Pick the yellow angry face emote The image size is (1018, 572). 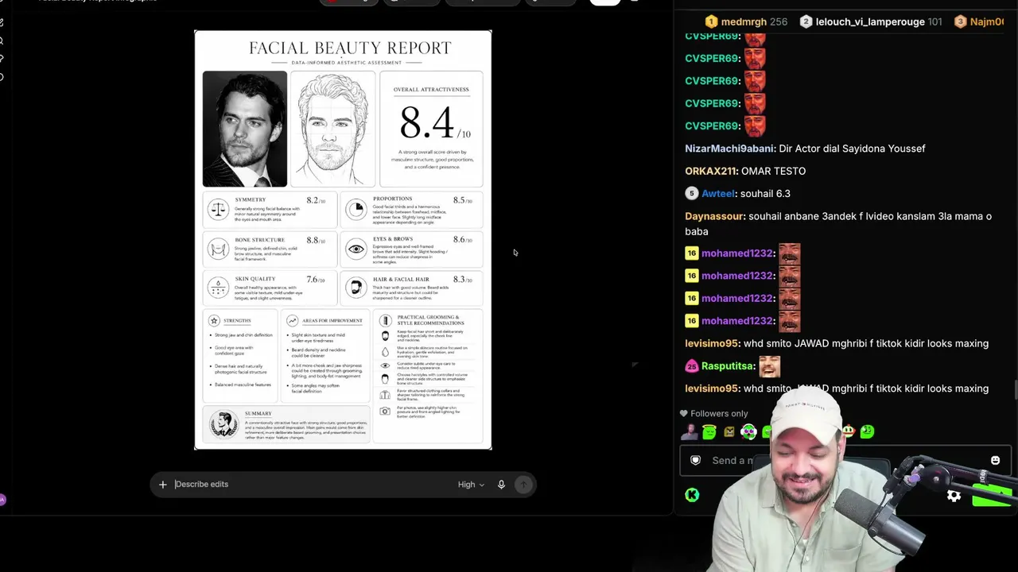[x=729, y=432]
